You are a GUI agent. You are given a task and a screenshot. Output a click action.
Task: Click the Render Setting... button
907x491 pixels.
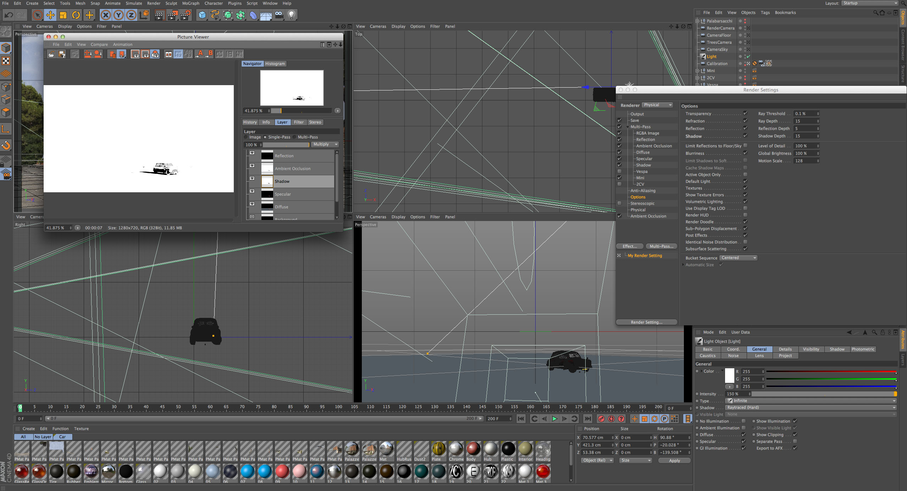(646, 322)
